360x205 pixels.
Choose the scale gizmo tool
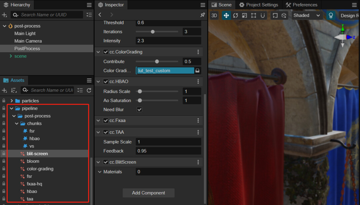pyautogui.click(x=244, y=16)
